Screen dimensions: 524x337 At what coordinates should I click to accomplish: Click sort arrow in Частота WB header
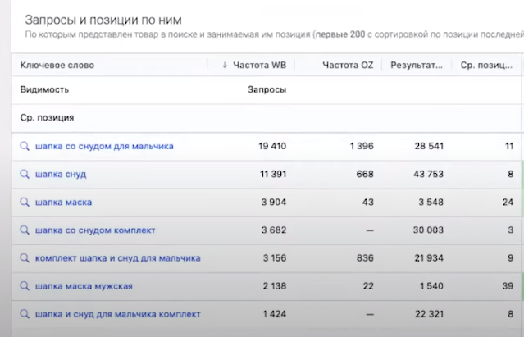tap(225, 65)
